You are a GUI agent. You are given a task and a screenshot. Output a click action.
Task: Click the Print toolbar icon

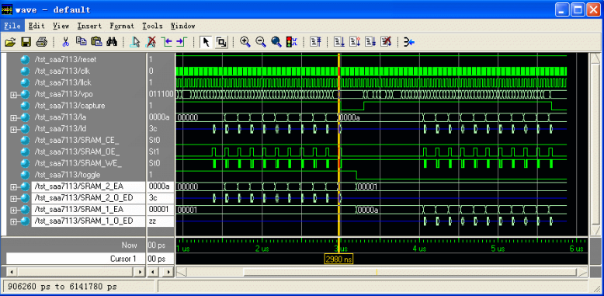pyautogui.click(x=42, y=42)
